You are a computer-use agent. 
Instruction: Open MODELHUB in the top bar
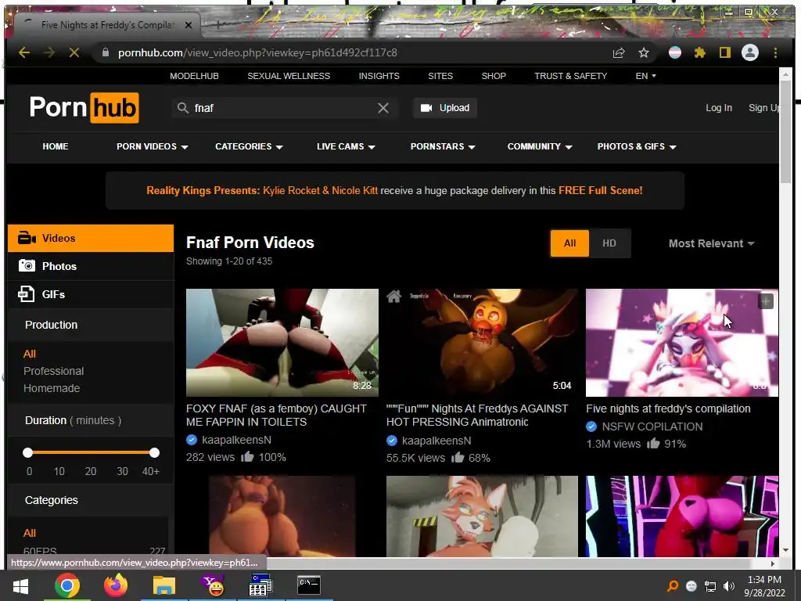(x=194, y=76)
